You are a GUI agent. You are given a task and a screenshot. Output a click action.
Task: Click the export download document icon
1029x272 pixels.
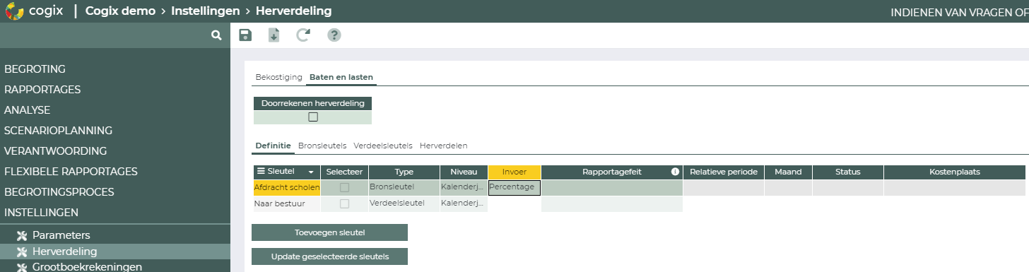pyautogui.click(x=274, y=35)
